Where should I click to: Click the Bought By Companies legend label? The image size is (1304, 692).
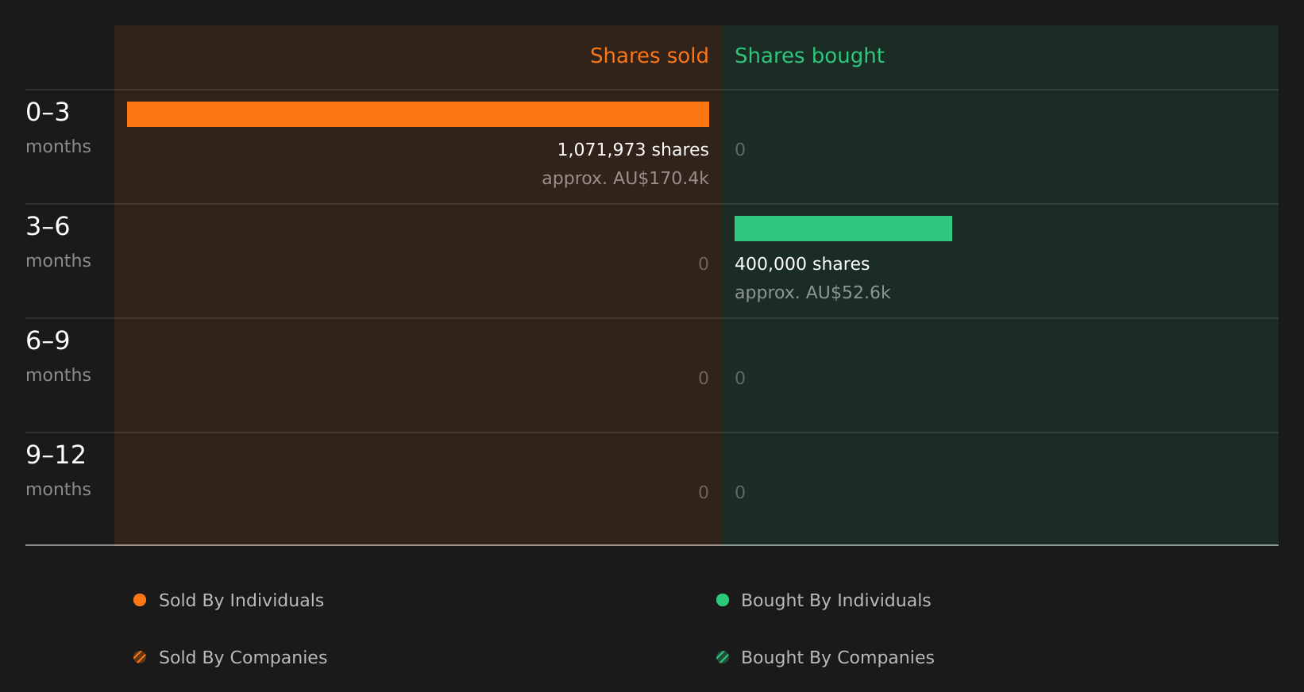point(837,657)
